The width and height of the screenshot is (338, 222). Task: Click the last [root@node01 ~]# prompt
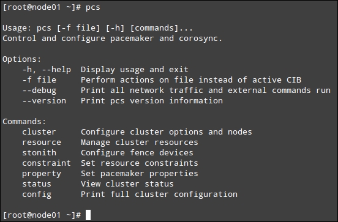pyautogui.click(x=42, y=215)
